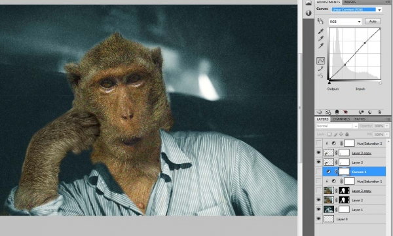Open the Opacity slider arrow

pos(387,126)
